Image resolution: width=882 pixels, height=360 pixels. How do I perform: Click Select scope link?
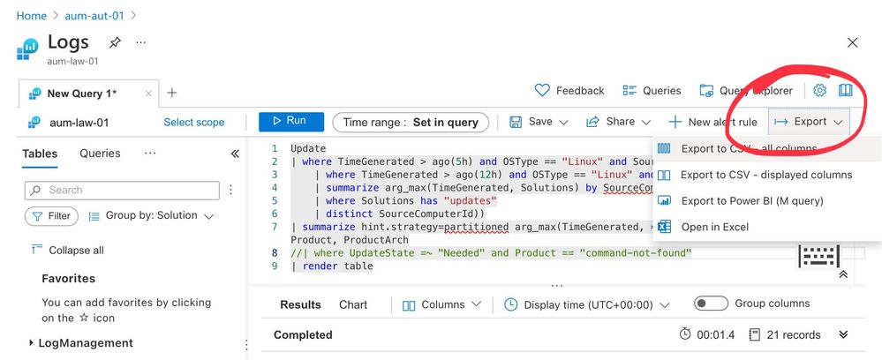tap(194, 122)
